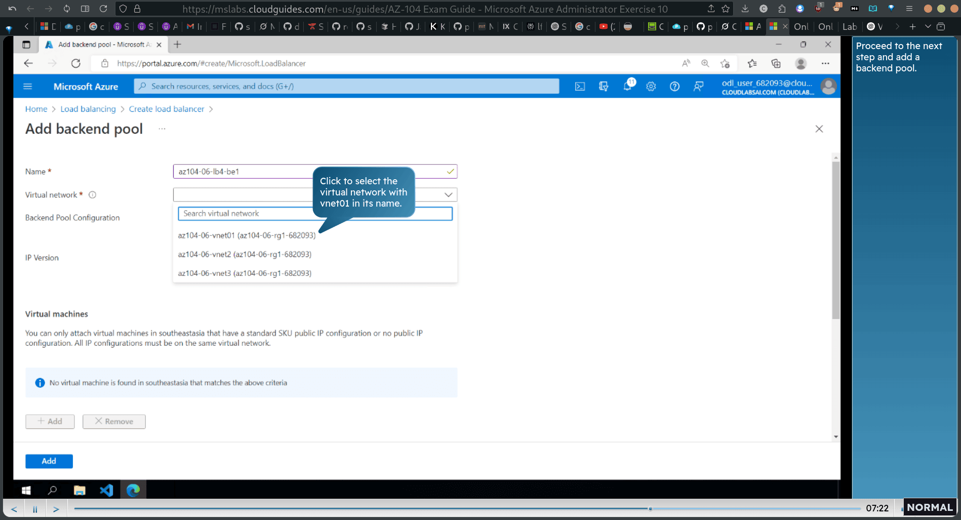Open Edge settings and more ellipsis
The width and height of the screenshot is (961, 520).
pyautogui.click(x=825, y=63)
